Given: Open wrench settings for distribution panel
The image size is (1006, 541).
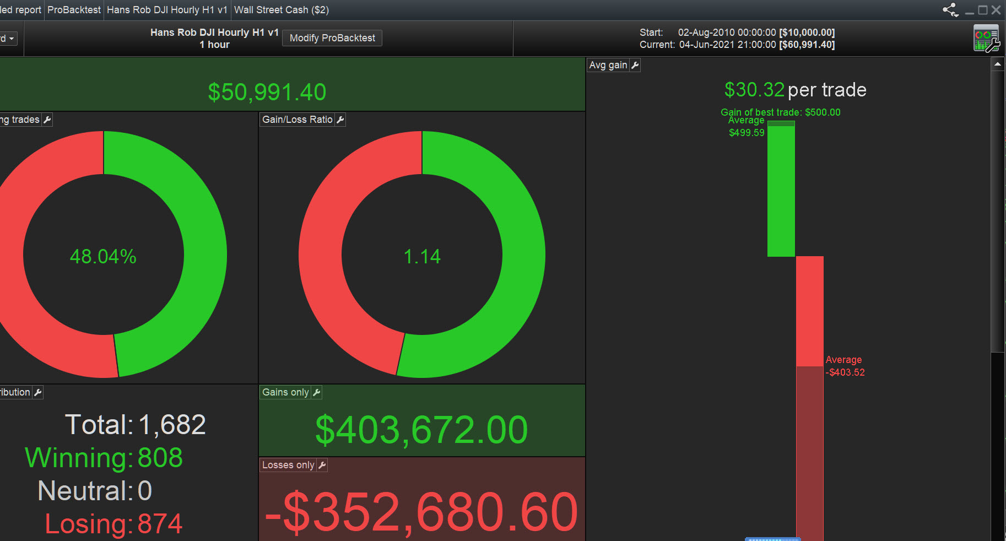Looking at the screenshot, I should [x=37, y=392].
